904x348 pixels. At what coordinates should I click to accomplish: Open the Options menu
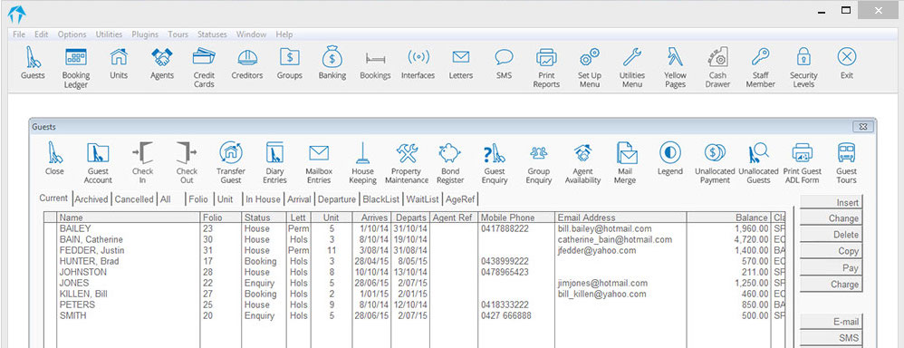(72, 34)
